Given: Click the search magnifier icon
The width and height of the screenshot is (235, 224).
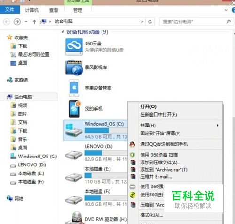Looking at the screenshot, I should point(228,22).
